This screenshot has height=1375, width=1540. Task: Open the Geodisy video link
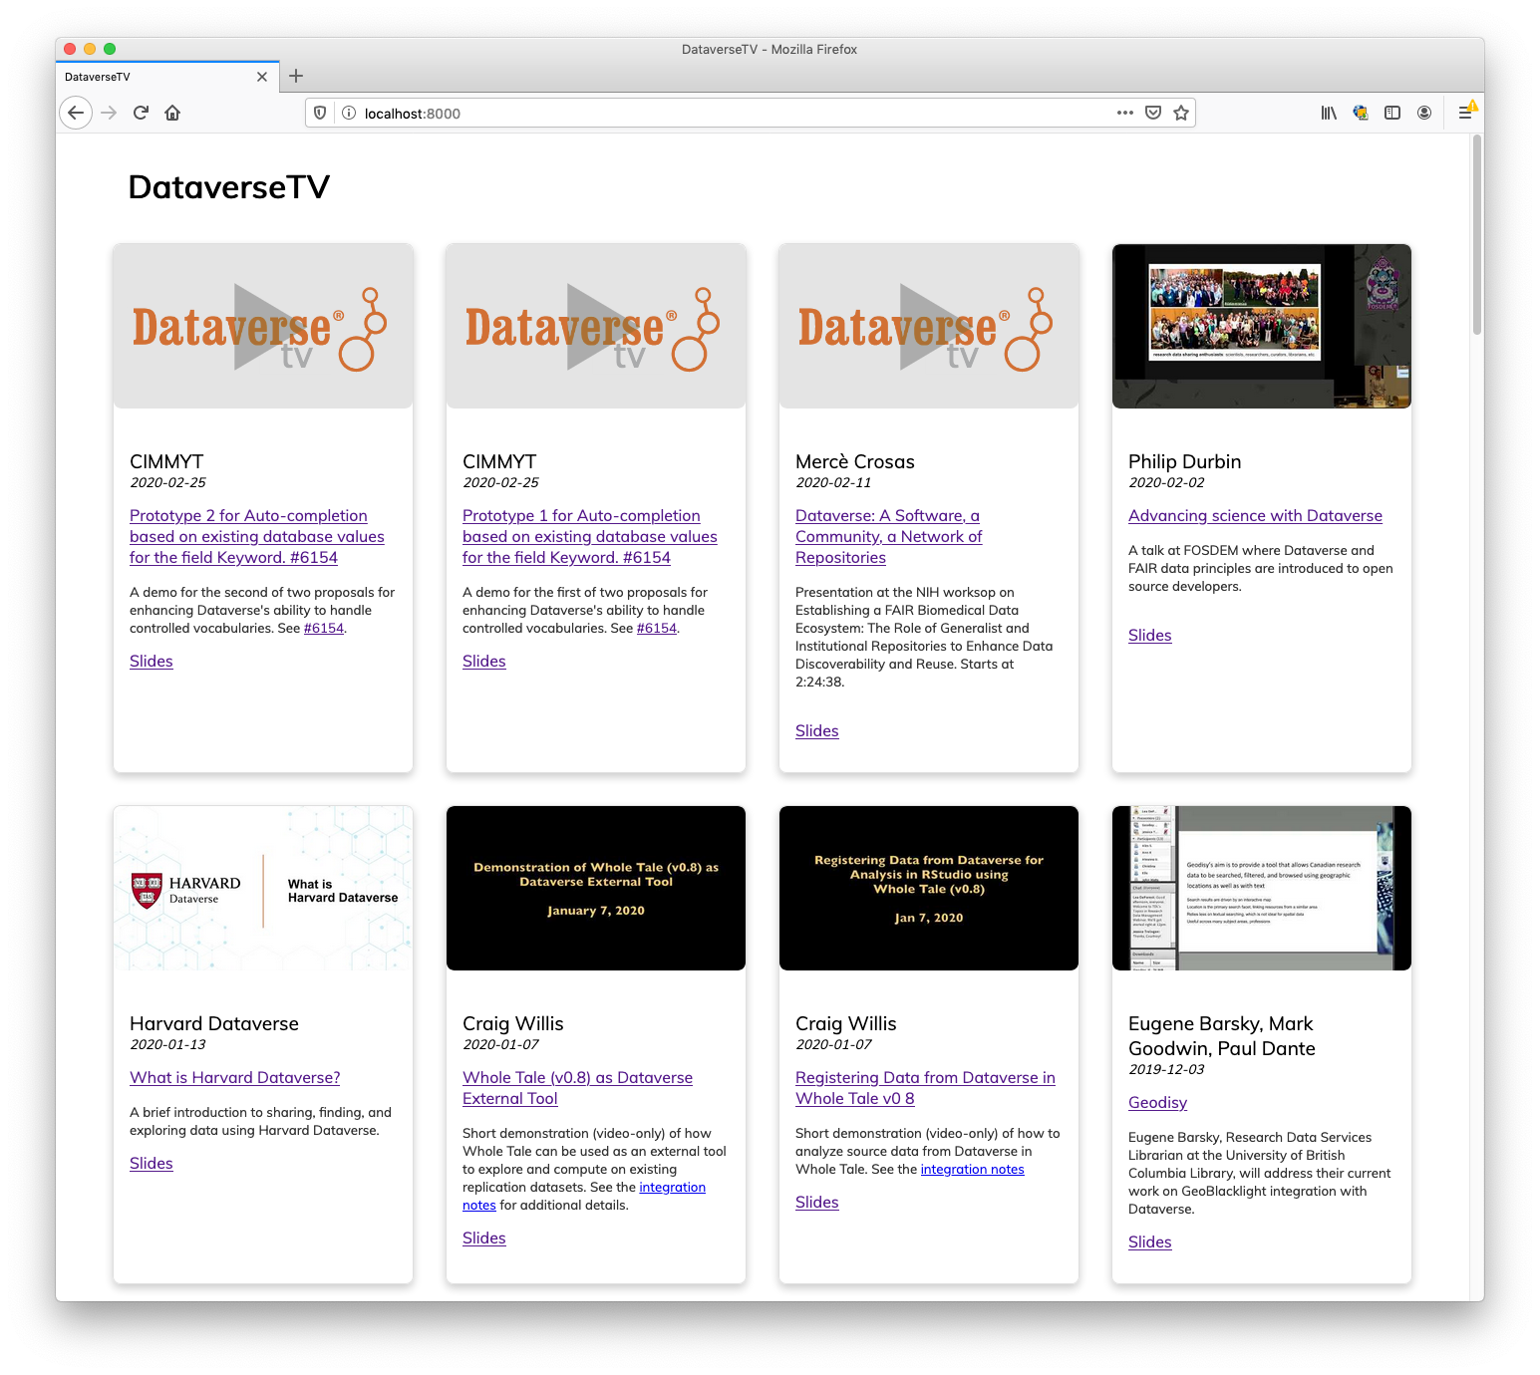[1157, 1102]
